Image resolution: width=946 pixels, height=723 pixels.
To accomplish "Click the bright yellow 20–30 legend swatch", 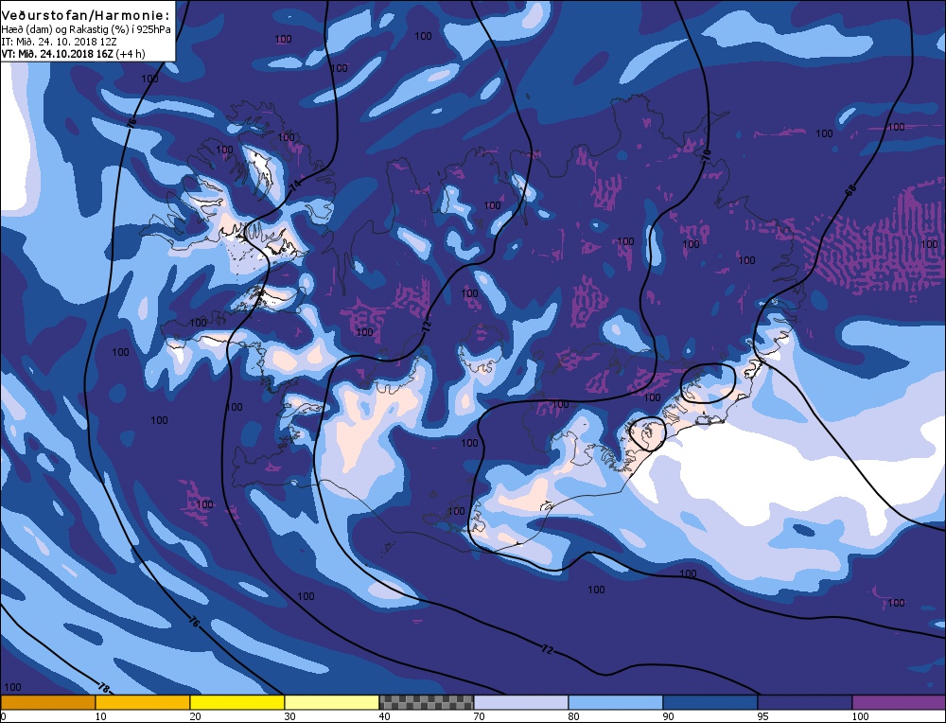I will point(237,702).
